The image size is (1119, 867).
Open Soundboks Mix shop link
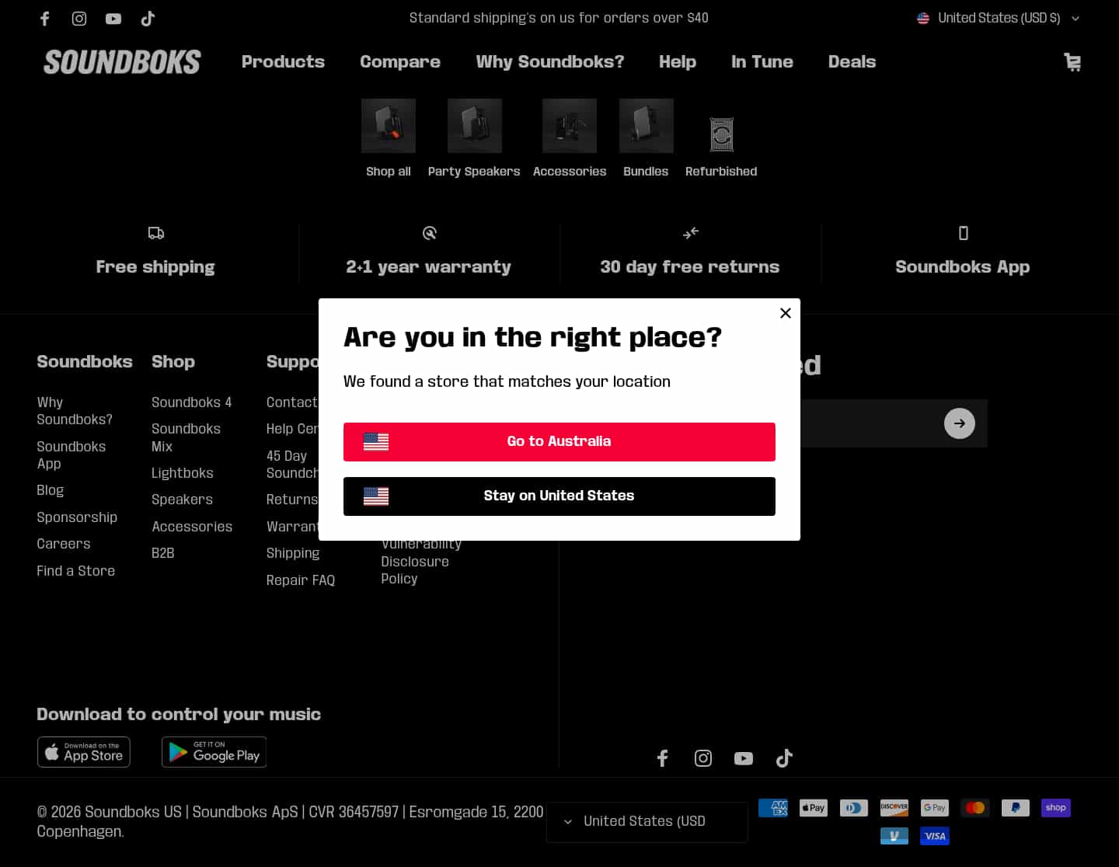click(186, 437)
